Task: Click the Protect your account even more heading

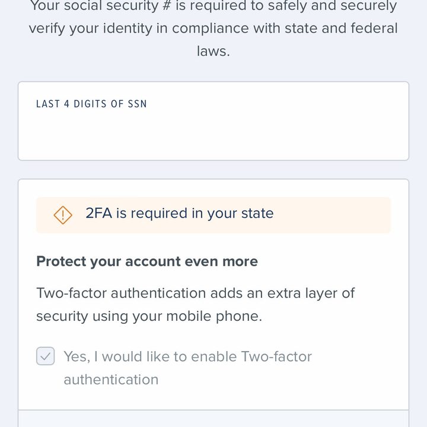Action: [x=147, y=262]
